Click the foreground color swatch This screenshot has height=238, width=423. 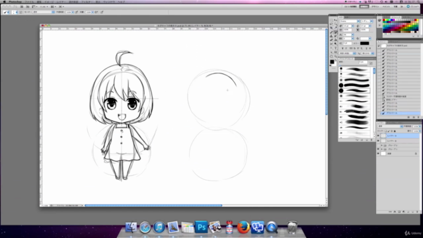[x=332, y=61]
